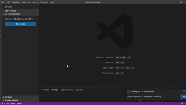This screenshot has width=186, height=105.
Task: Open the Debug menu
Action: (x=35, y=2)
